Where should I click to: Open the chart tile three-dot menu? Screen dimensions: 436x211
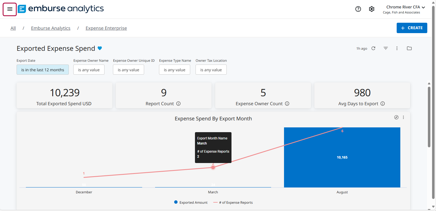tap(404, 117)
